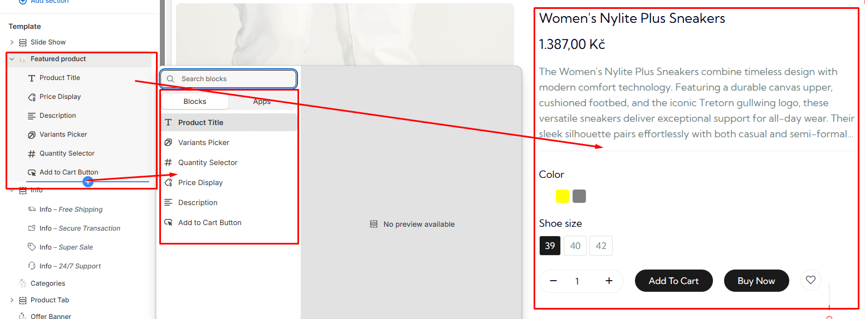865x319 pixels.
Task: Click the Categories section icon
Action: tap(23, 283)
